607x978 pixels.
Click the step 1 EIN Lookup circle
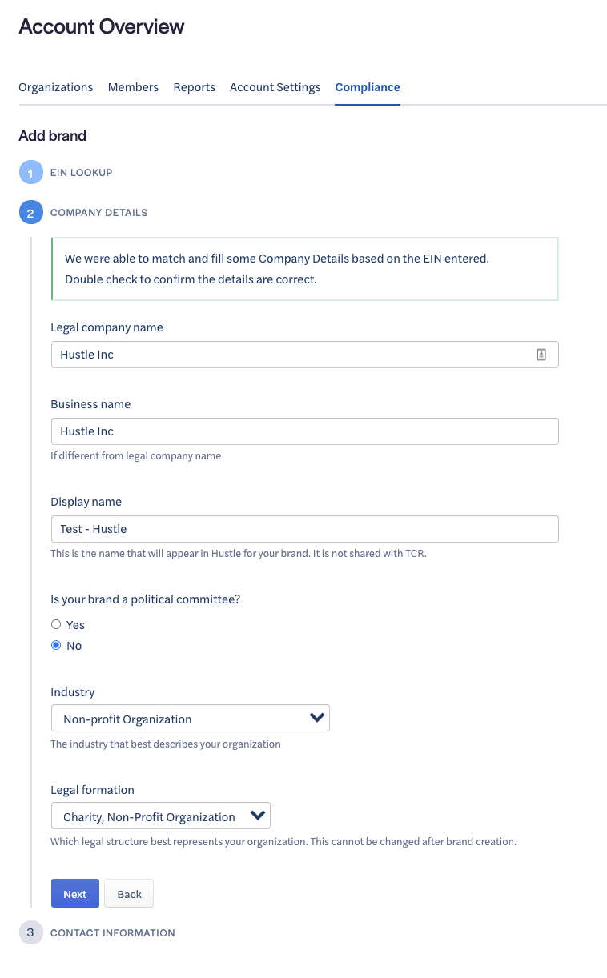30,173
